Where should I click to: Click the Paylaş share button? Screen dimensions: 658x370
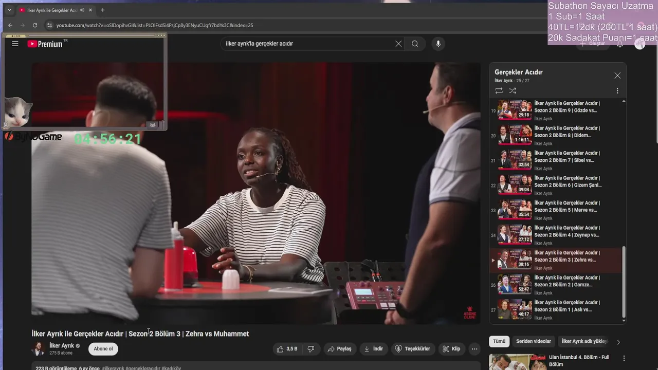(339, 349)
